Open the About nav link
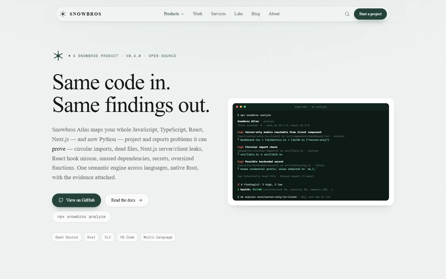446x279 pixels. click(x=274, y=14)
